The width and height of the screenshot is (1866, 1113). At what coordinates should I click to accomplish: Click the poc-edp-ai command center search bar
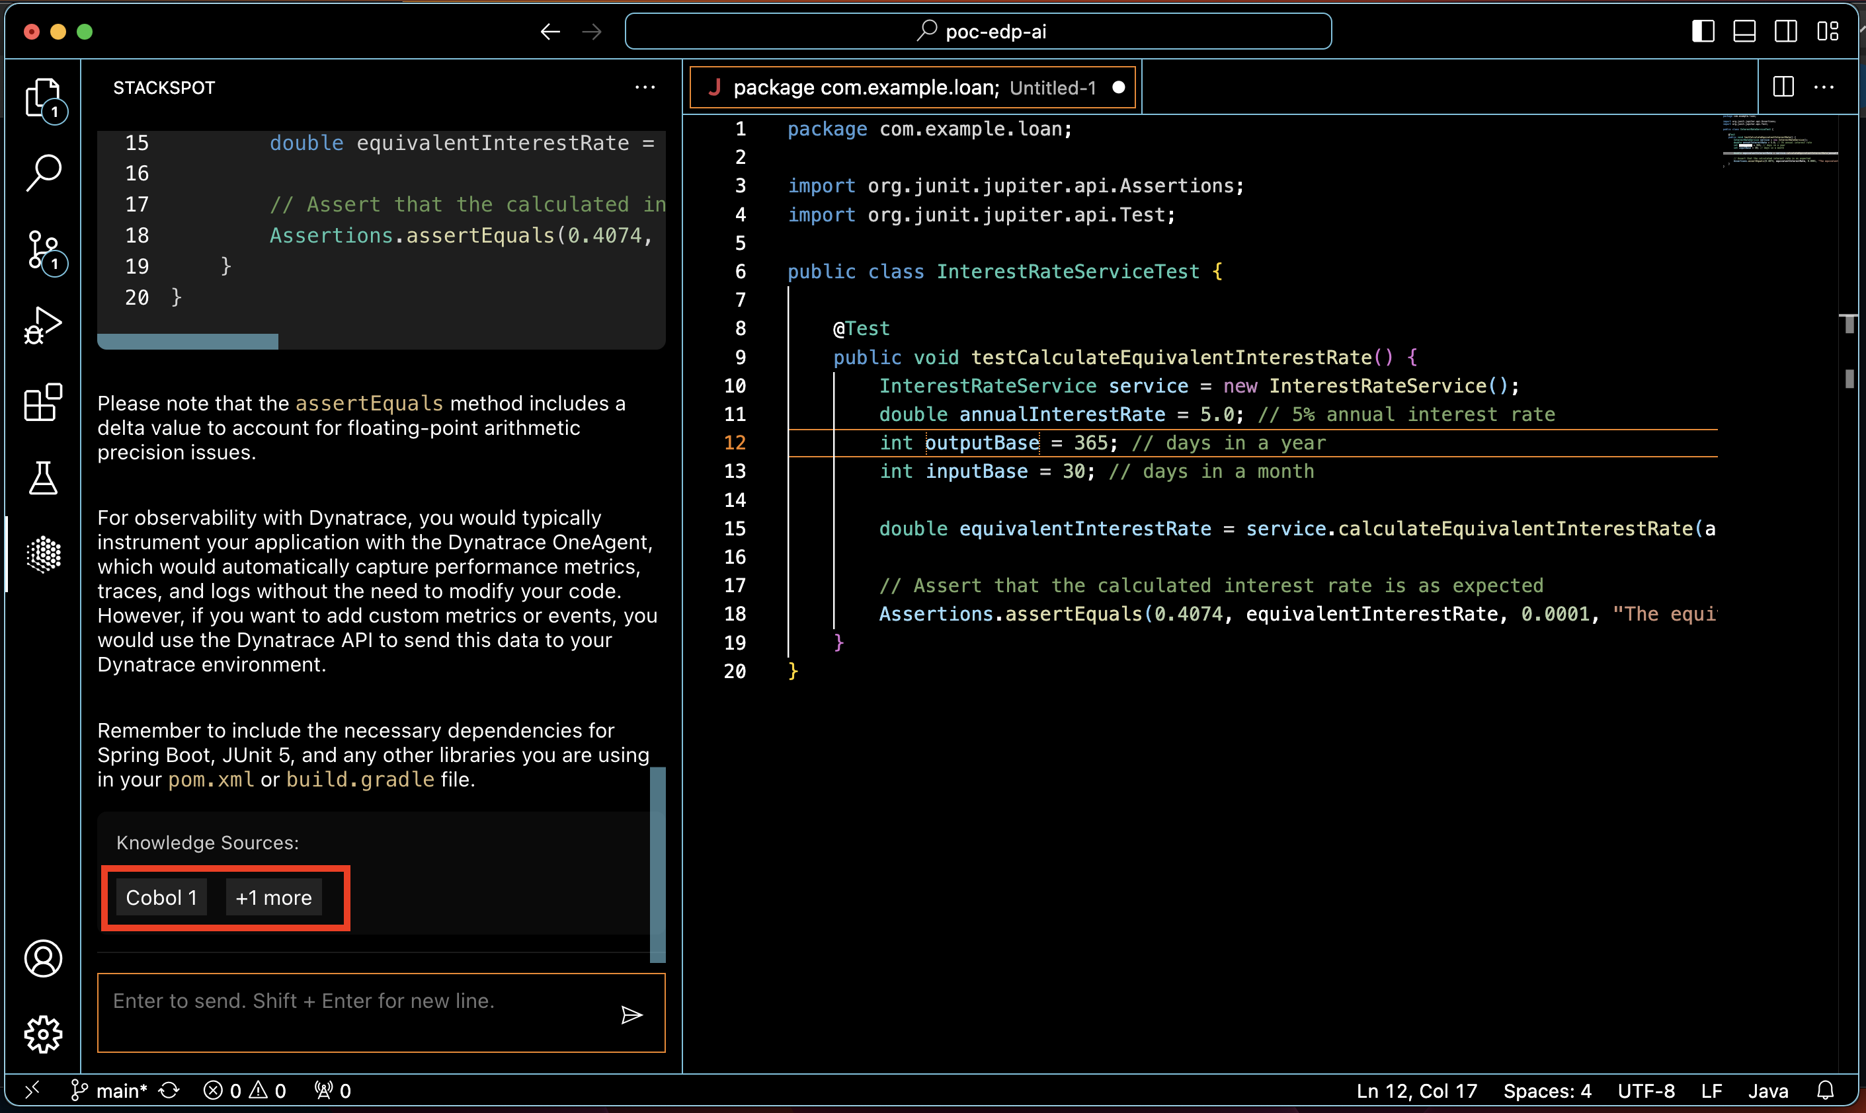[x=978, y=32]
